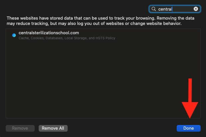Place cursor after "central" in search box
This screenshot has height=137, width=206.
click(172, 9)
